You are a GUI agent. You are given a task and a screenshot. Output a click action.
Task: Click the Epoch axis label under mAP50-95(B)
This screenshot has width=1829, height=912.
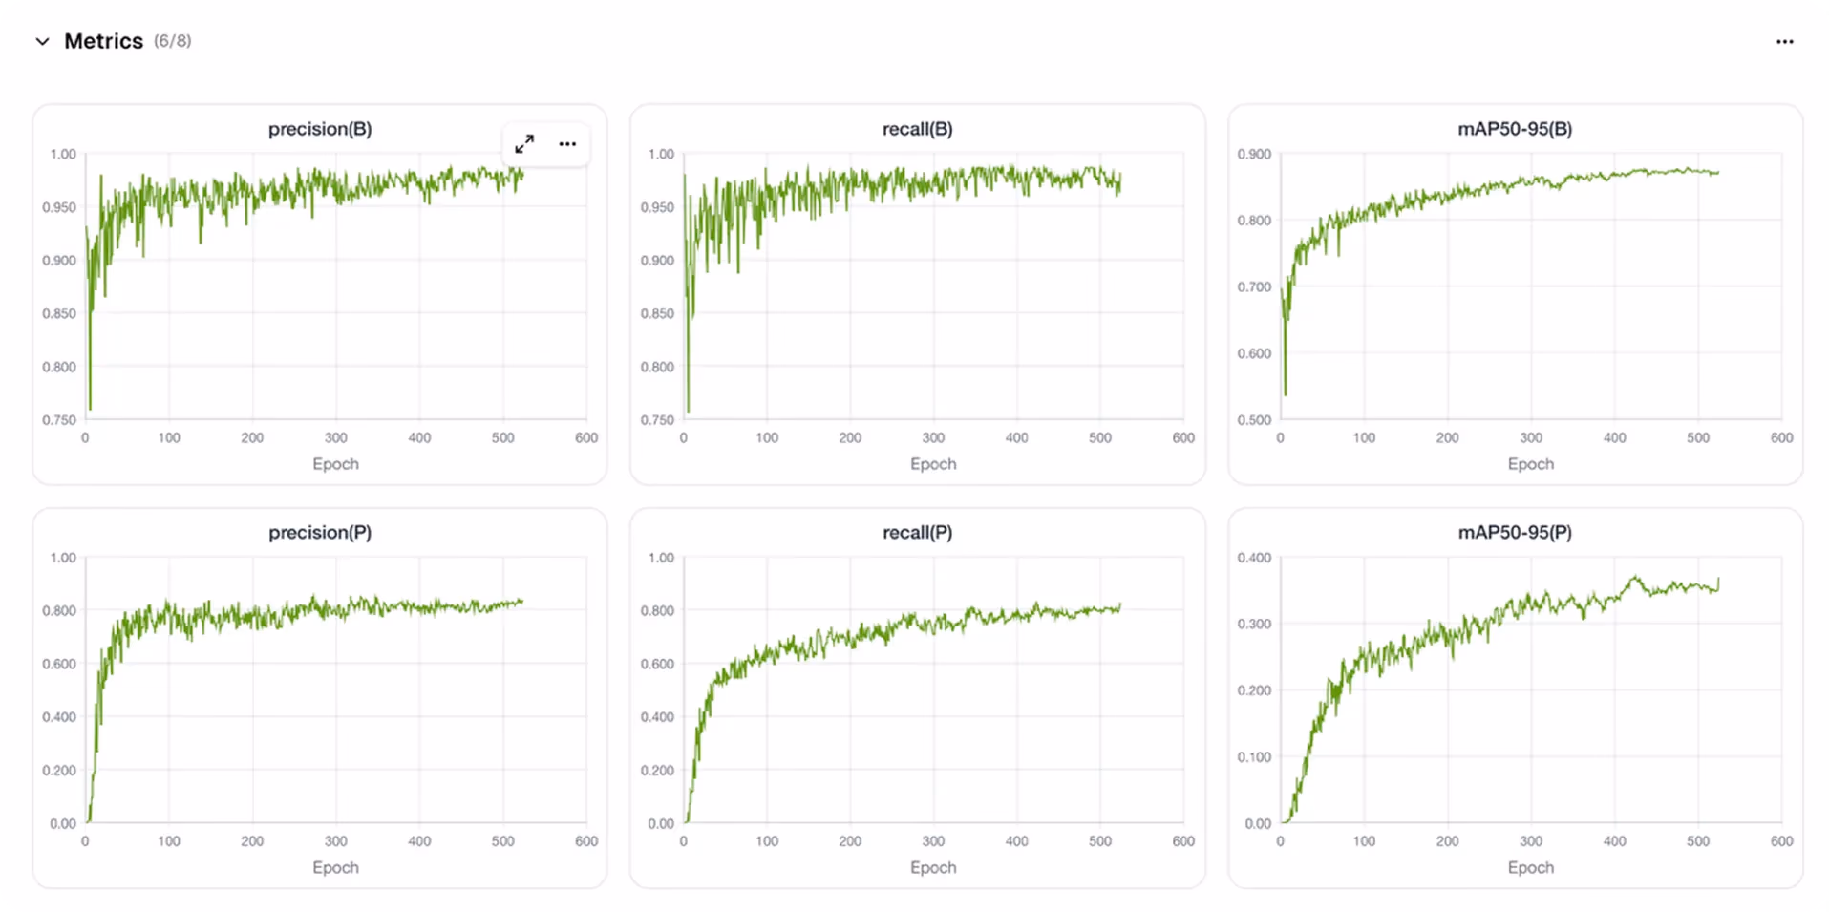[x=1530, y=464]
